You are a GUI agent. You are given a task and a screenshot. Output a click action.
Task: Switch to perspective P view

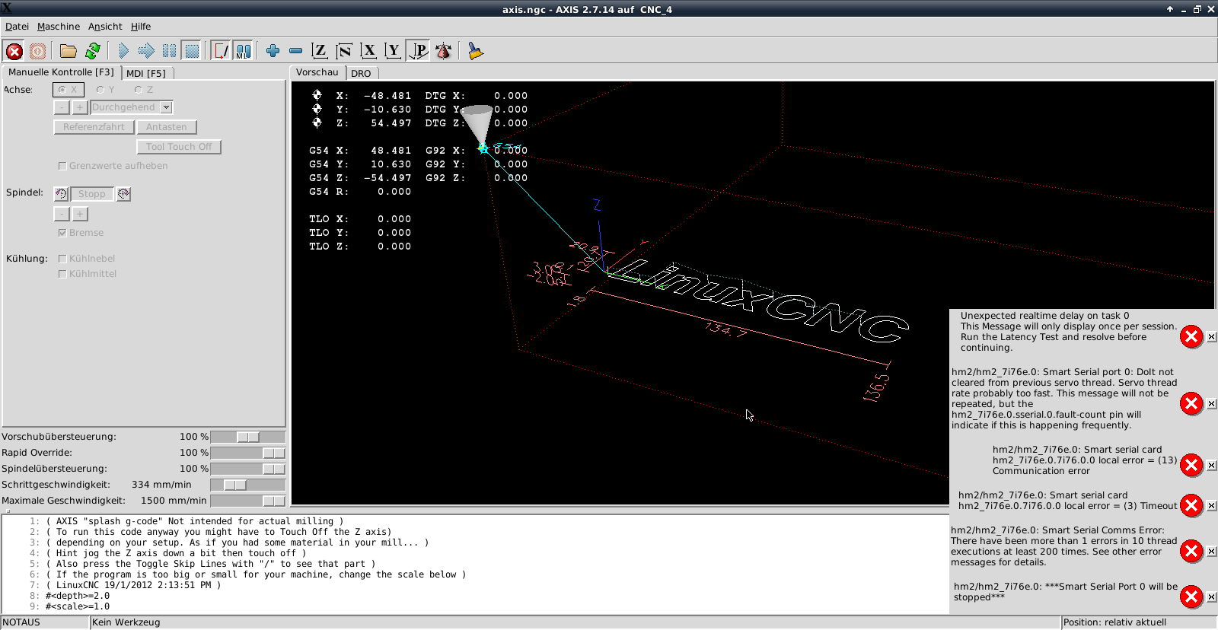(x=418, y=51)
